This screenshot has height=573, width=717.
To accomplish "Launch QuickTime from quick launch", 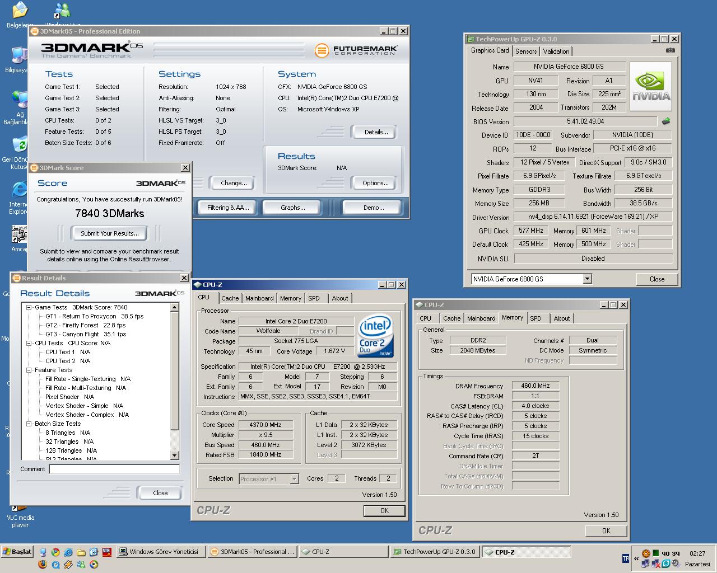I will coord(55,564).
